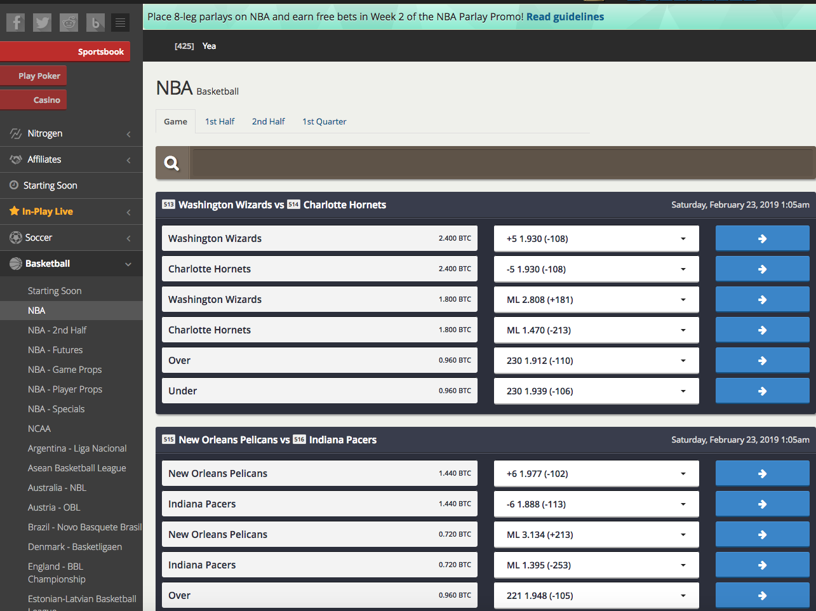816x611 pixels.
Task: Open the ML 2.808 (+181) dropdown
Action: click(596, 300)
